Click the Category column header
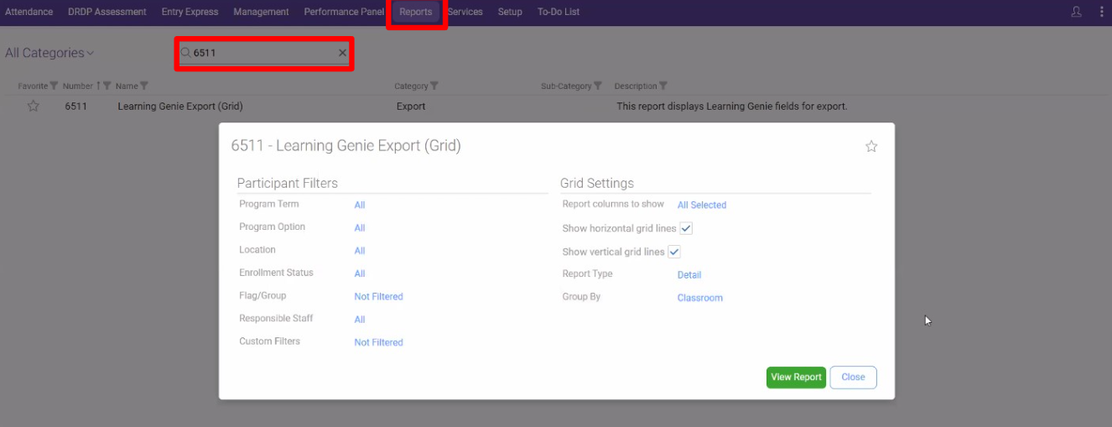This screenshot has height=427, width=1112. [411, 86]
